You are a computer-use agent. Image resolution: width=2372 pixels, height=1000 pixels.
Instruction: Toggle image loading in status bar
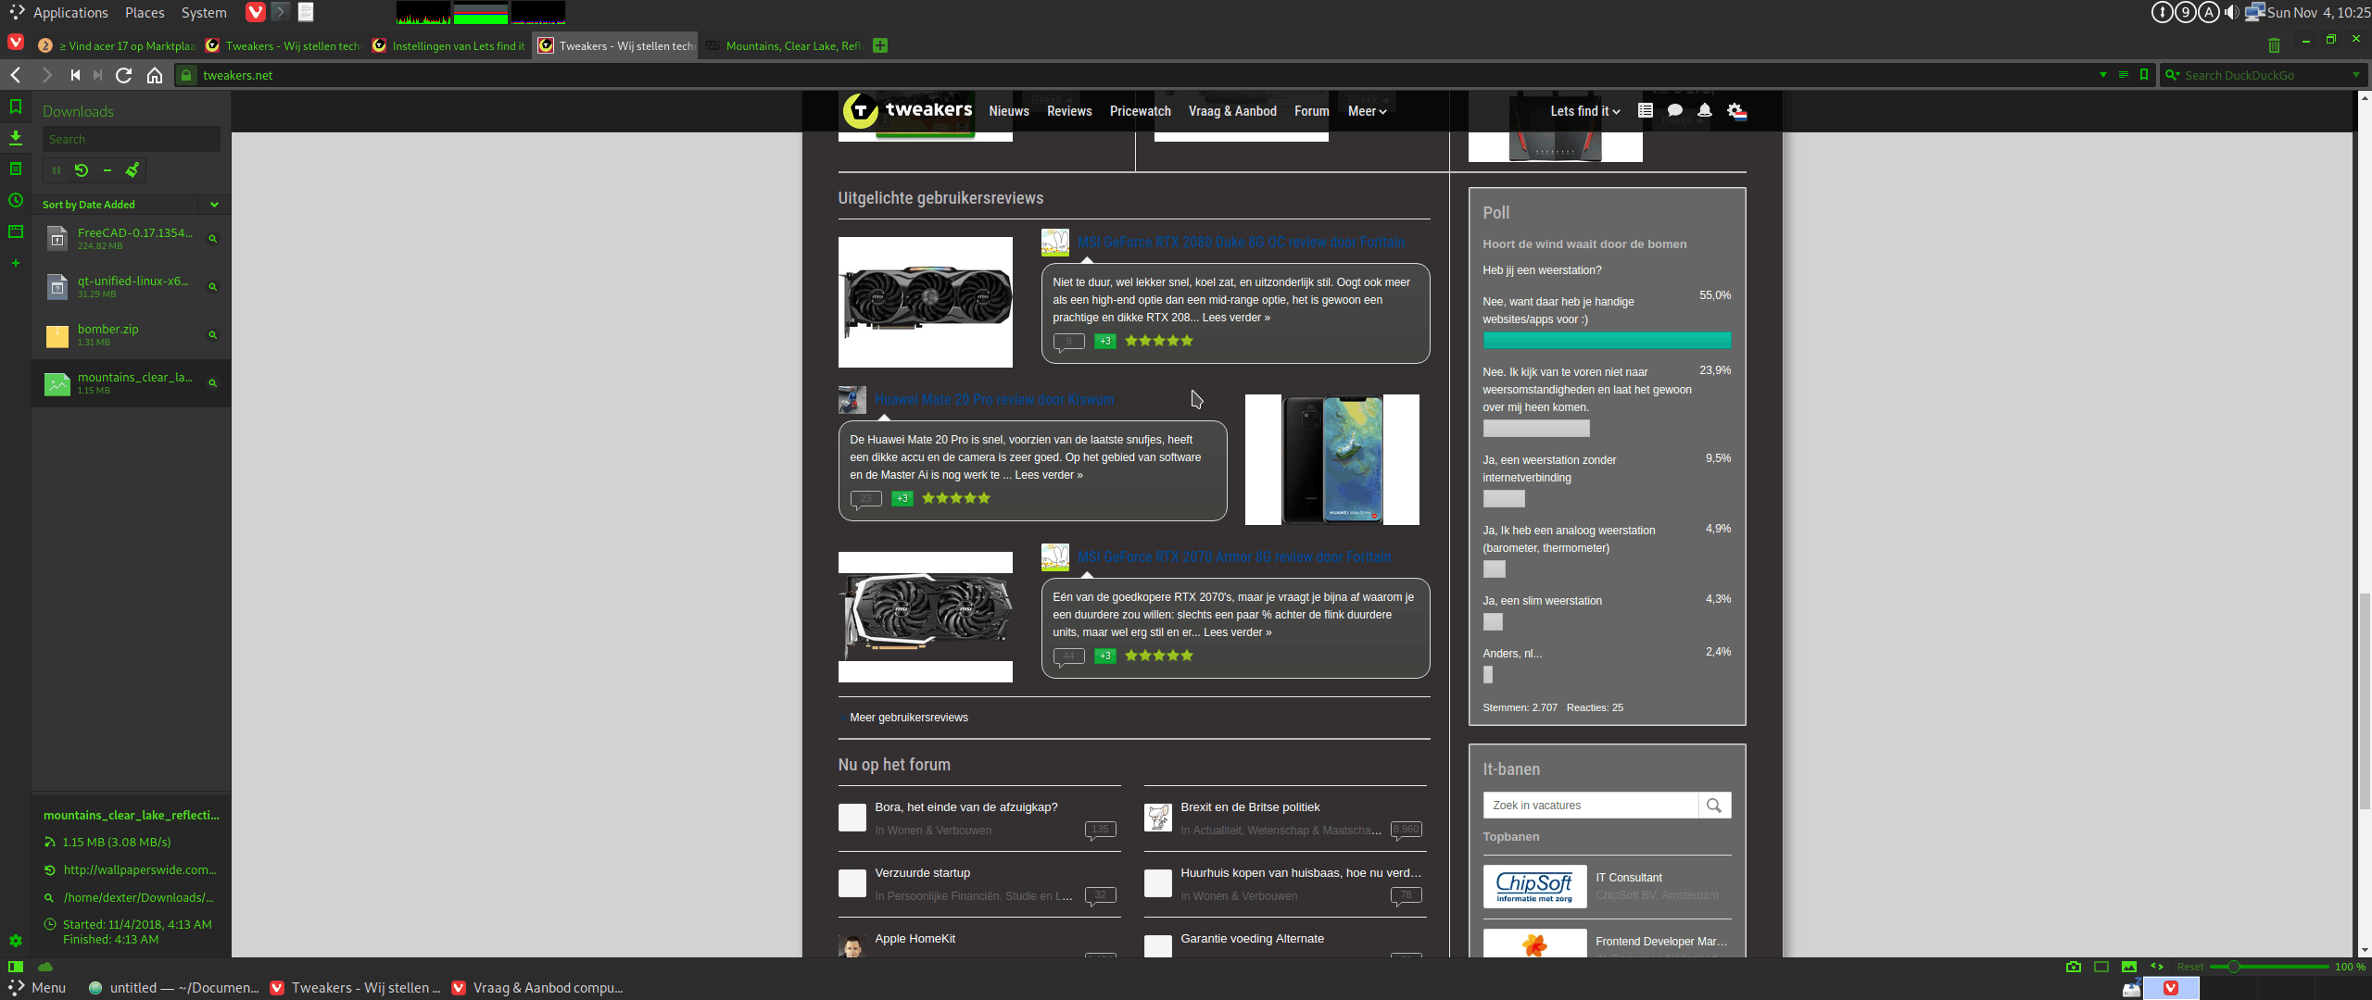tap(2129, 967)
